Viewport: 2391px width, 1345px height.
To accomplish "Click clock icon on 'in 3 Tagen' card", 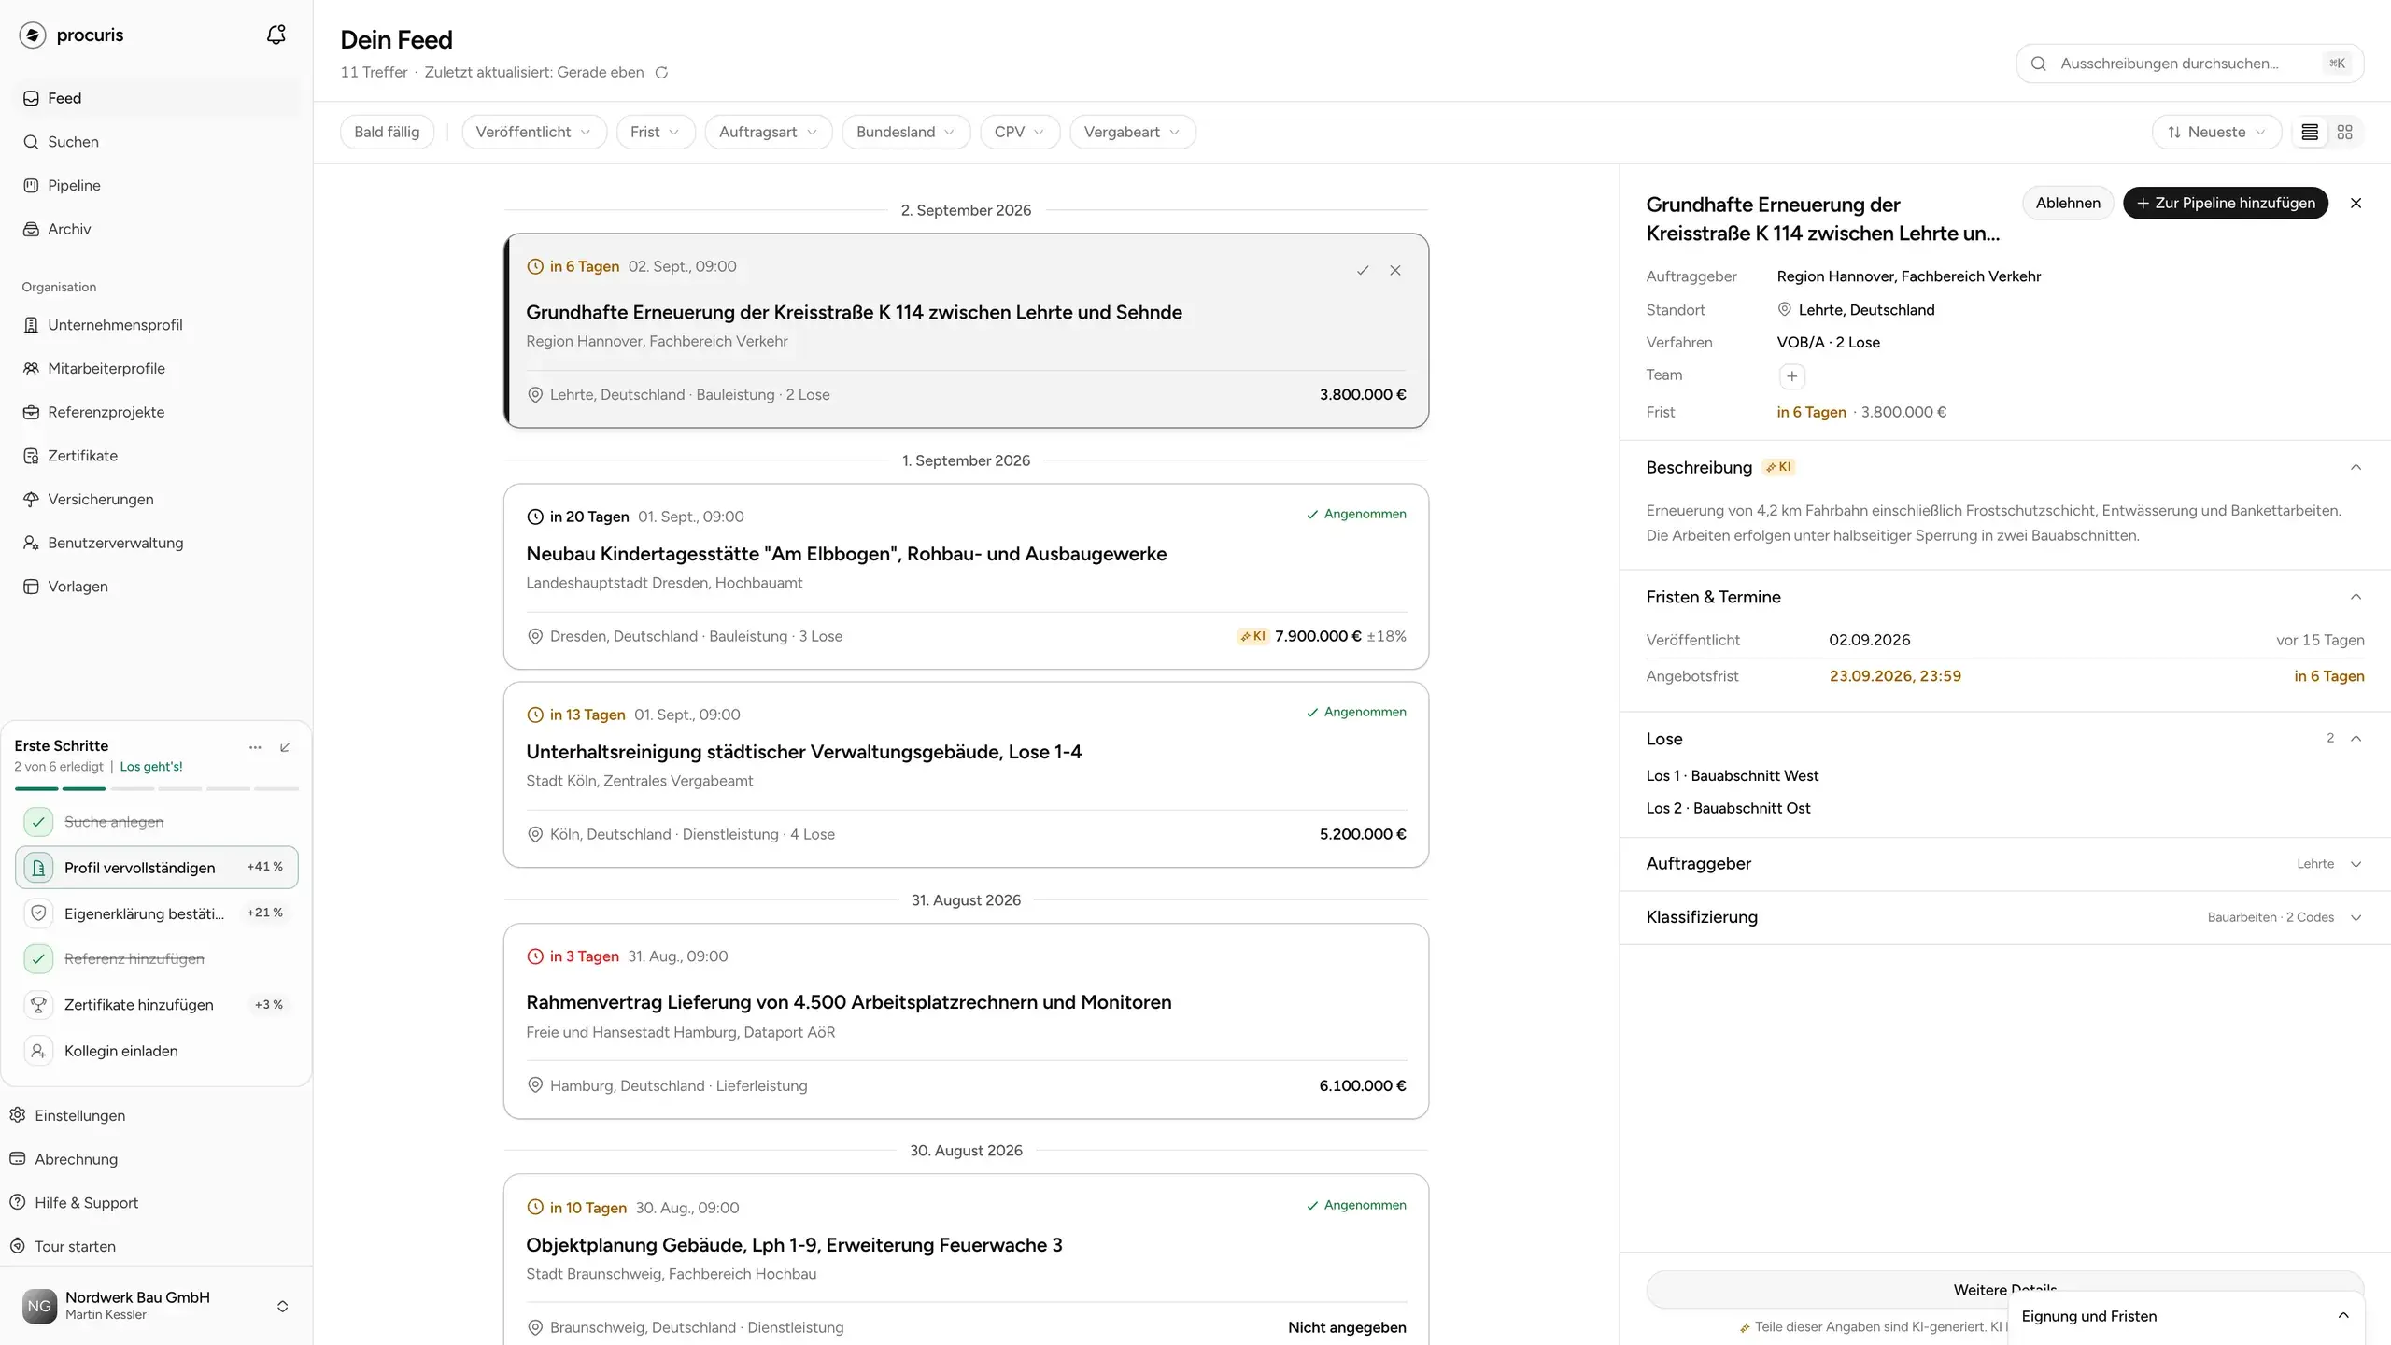I will (x=535, y=956).
